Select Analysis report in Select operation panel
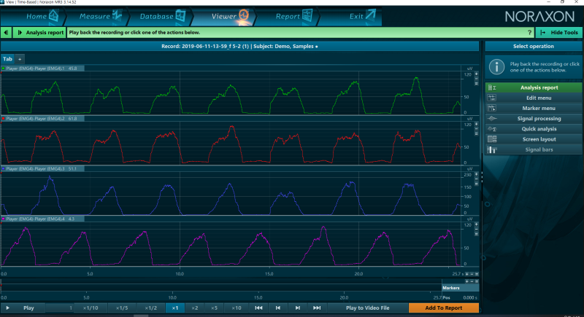 (x=534, y=87)
